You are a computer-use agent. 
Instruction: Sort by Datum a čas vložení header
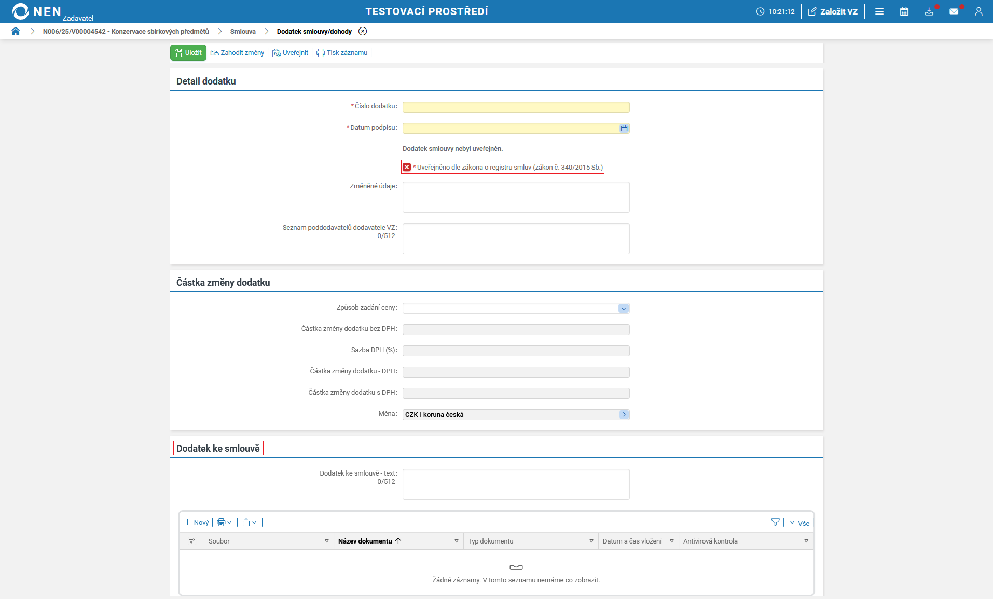click(632, 541)
